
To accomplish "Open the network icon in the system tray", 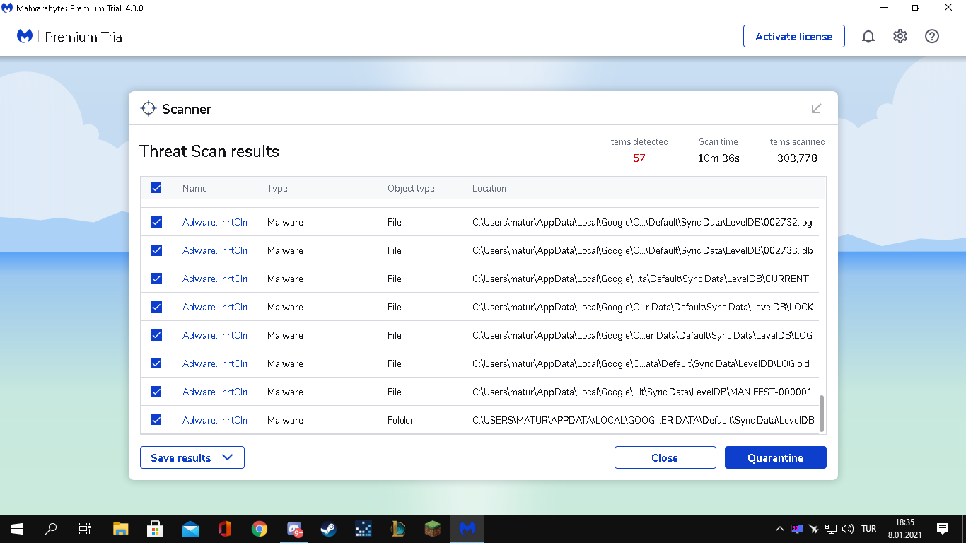I will tap(832, 529).
